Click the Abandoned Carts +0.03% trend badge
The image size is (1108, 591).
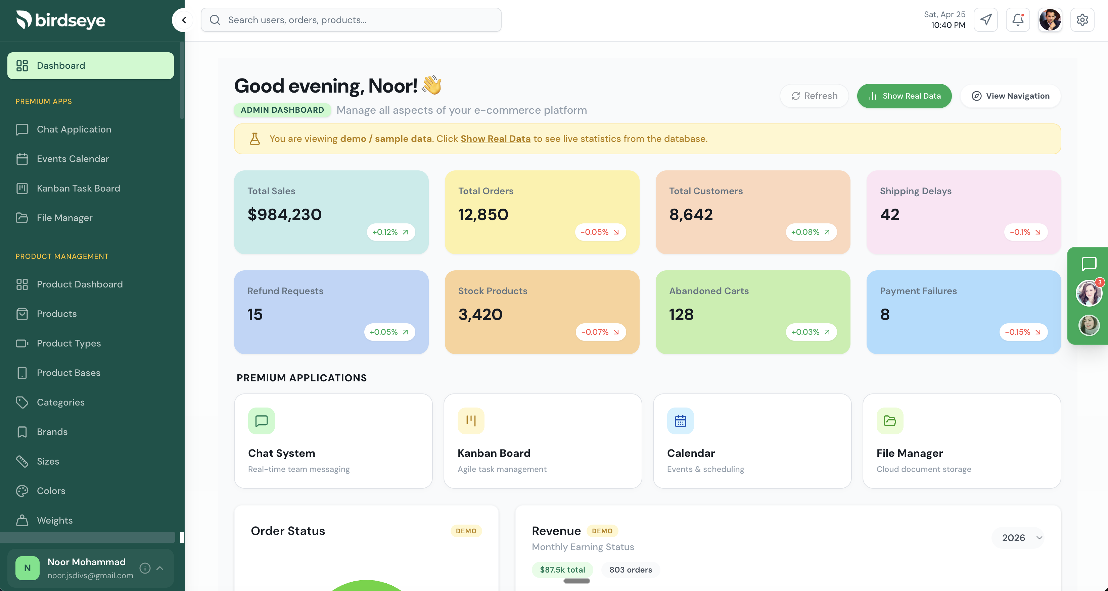[x=811, y=332]
